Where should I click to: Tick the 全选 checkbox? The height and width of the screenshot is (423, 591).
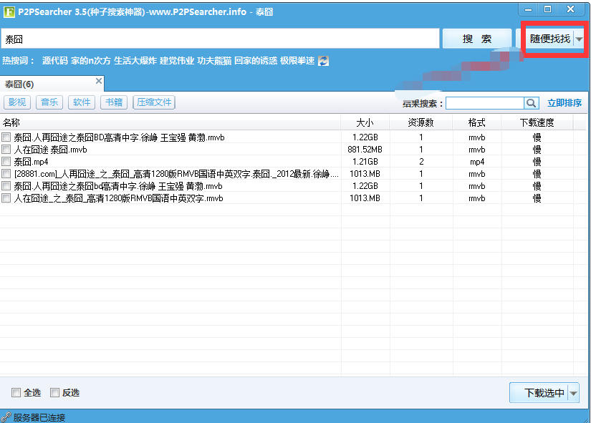pos(16,393)
